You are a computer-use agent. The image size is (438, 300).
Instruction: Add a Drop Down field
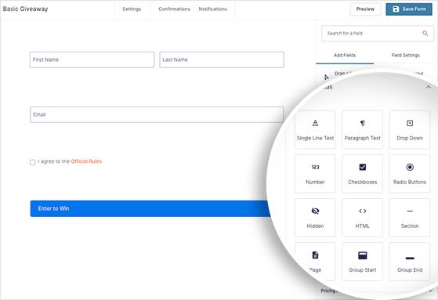tap(410, 129)
